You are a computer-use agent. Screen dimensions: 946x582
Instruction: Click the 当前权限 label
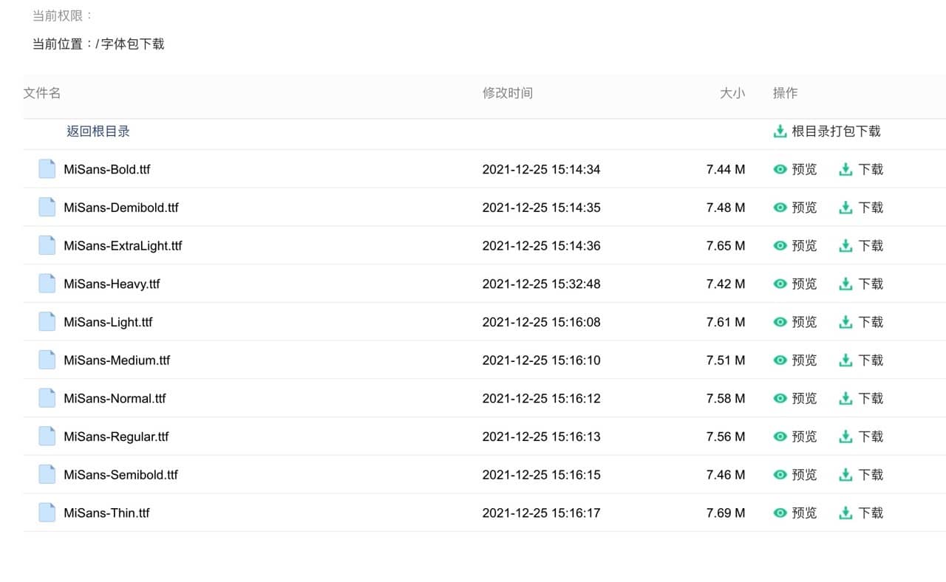point(64,16)
